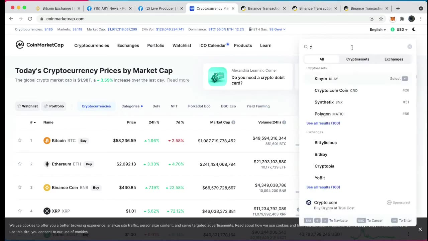Open Chrome three-dot menu
Screen dimensions: 428x241
(x=421, y=19)
